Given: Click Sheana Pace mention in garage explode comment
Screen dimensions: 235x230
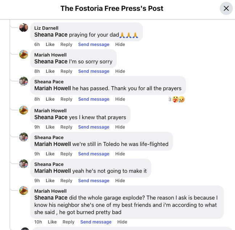Looking at the screenshot, I should coord(51,198).
